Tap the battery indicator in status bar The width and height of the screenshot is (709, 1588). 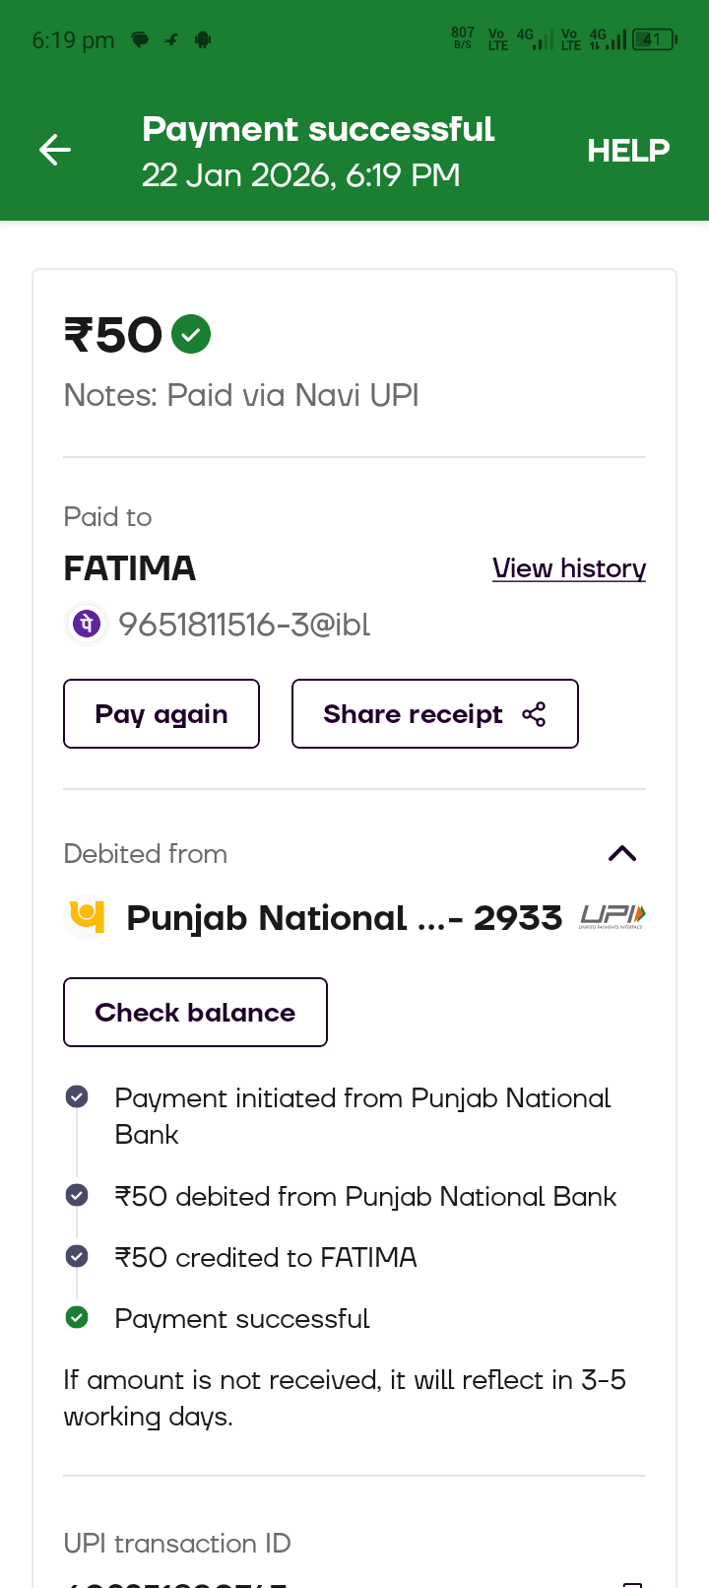coord(654,40)
